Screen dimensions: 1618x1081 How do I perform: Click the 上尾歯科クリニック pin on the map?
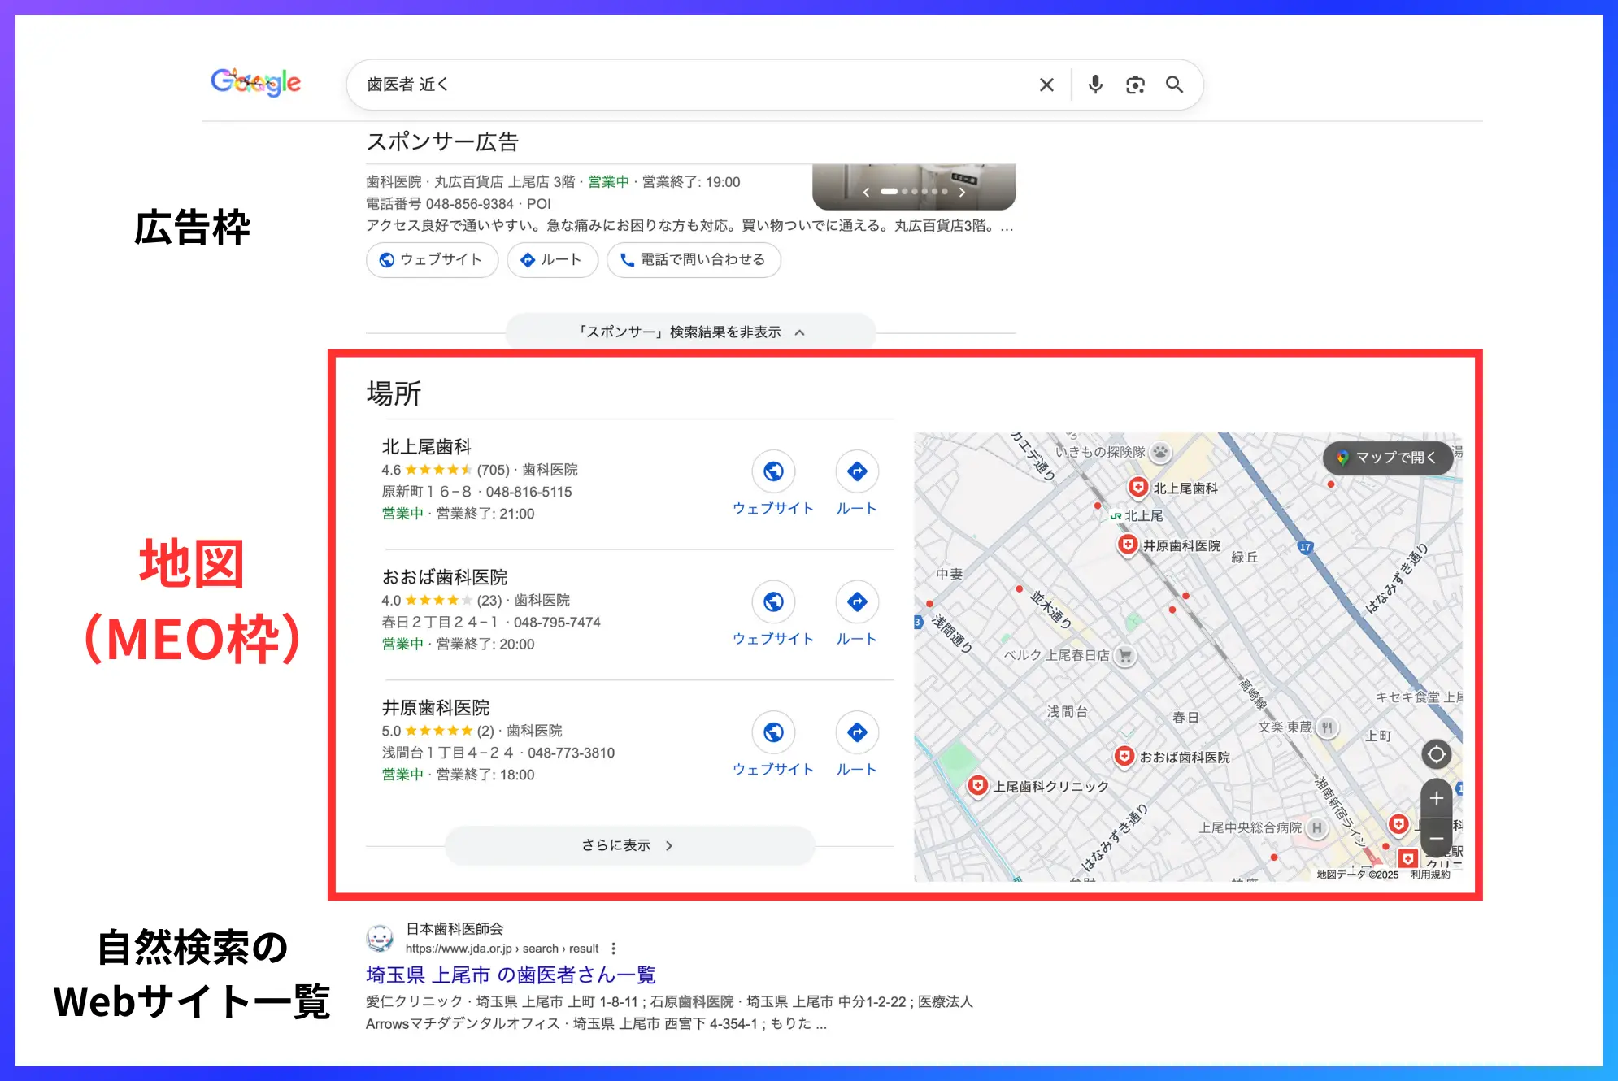[x=976, y=785]
